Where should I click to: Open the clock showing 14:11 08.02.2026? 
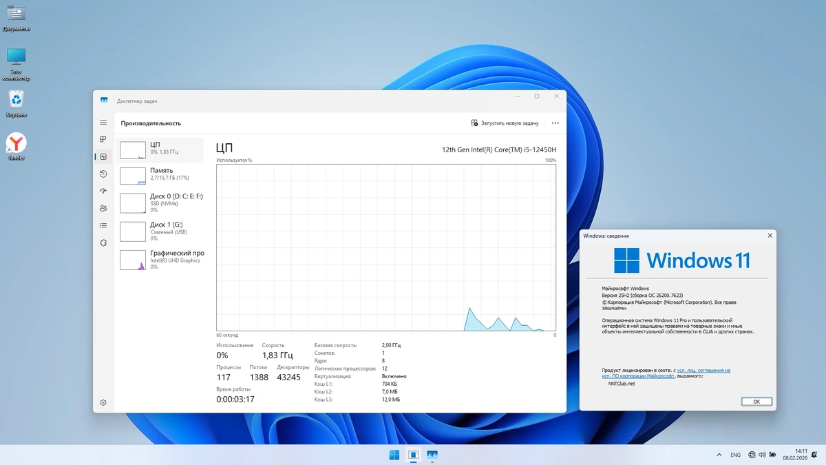pyautogui.click(x=796, y=455)
